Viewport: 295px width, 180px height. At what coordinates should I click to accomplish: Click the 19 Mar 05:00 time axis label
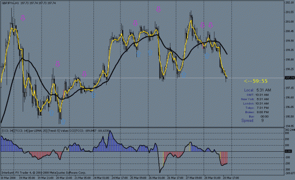(x=27, y=178)
